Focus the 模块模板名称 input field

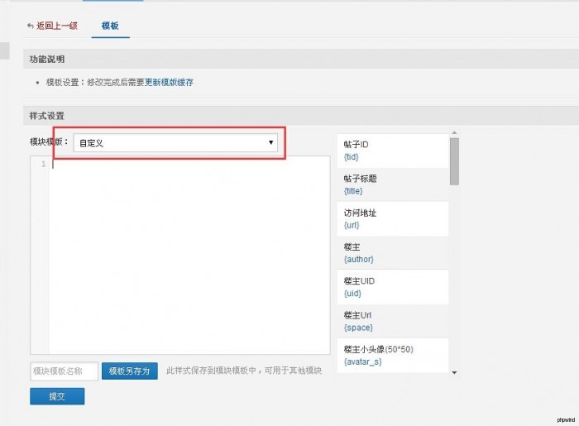(x=64, y=371)
